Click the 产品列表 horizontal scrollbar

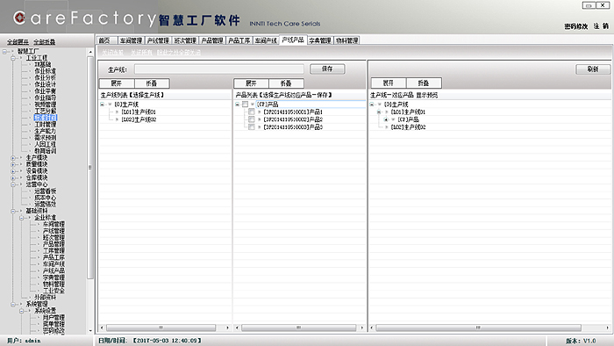299,328
